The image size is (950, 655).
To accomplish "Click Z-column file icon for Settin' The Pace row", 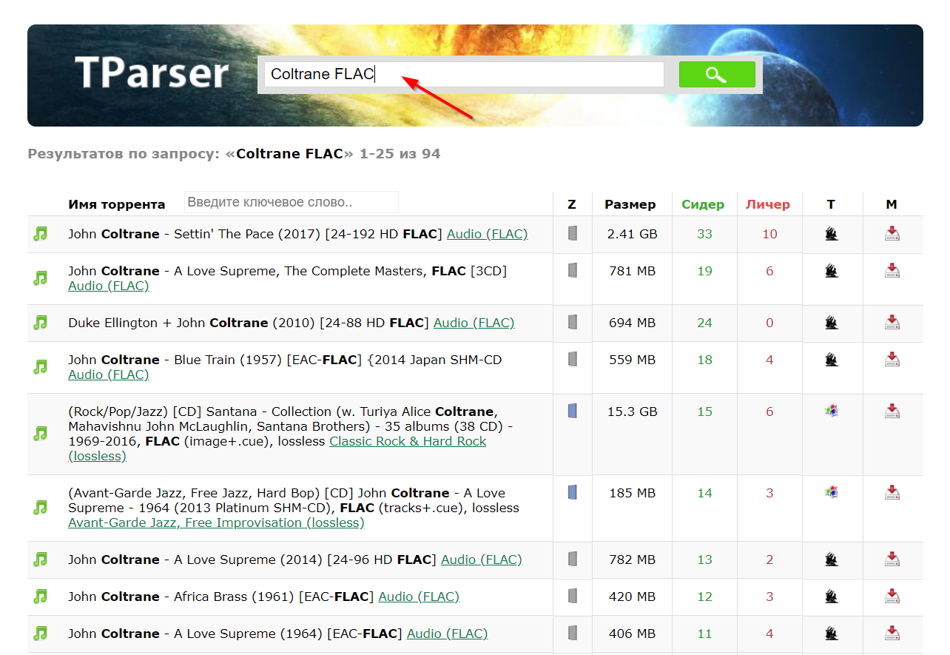I will click(x=572, y=233).
